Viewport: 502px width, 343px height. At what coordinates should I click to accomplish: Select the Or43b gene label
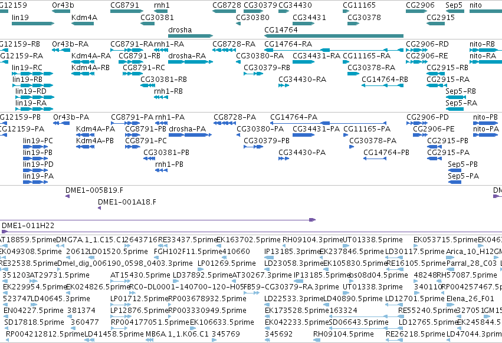[63, 5]
